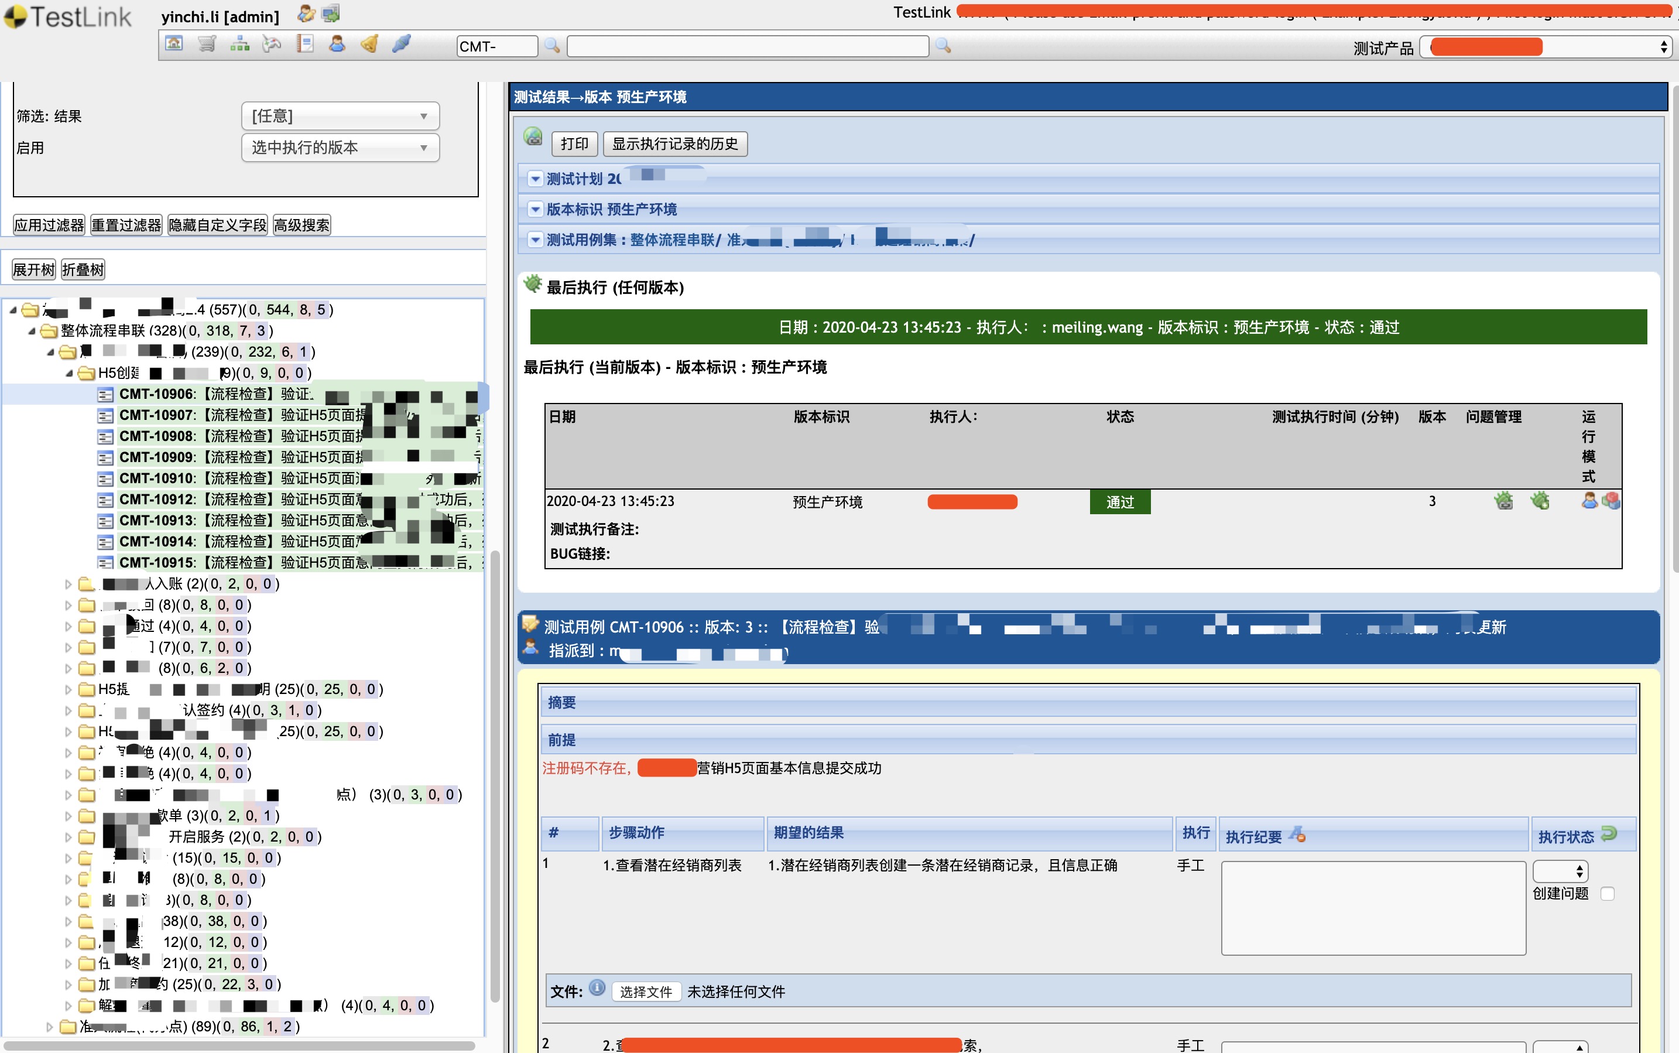Click the info icon next to 文件:
Screen dimensions: 1679x1053
click(x=597, y=988)
